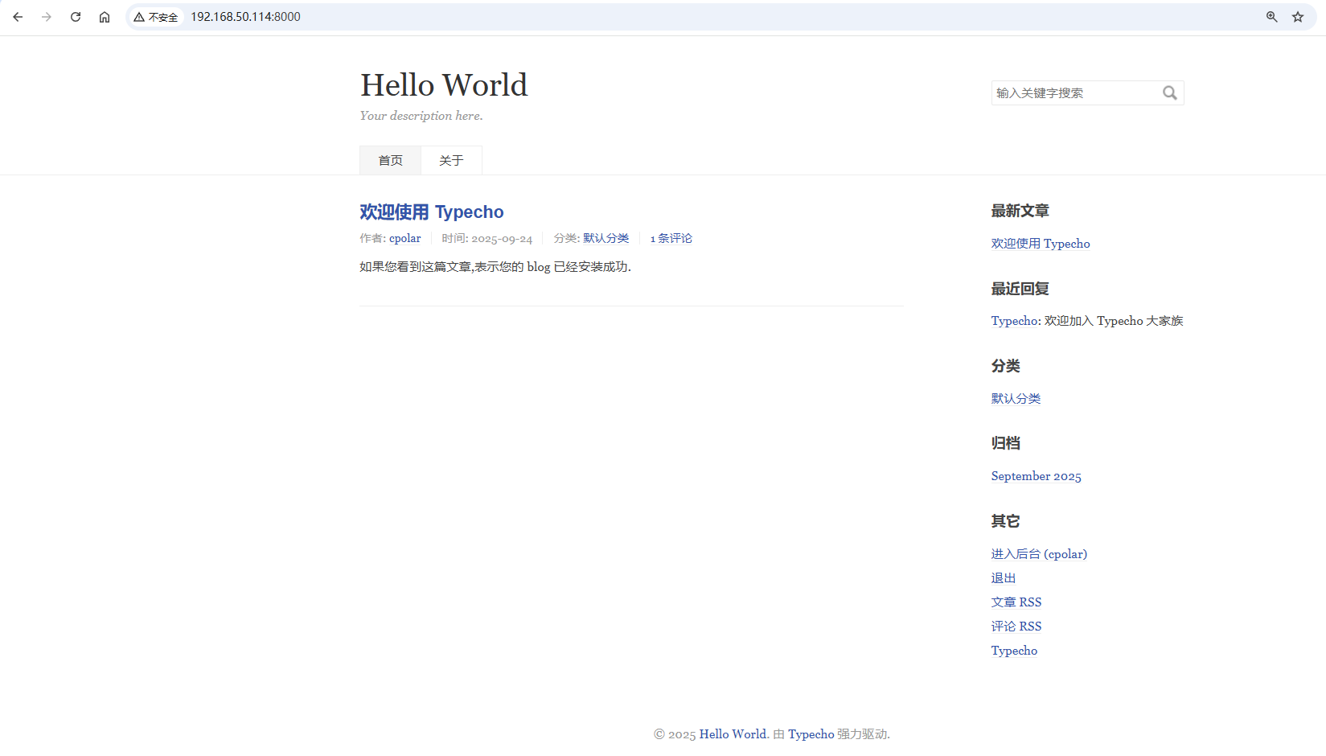
Task: Switch to the 首页 navigation tab
Action: [391, 161]
